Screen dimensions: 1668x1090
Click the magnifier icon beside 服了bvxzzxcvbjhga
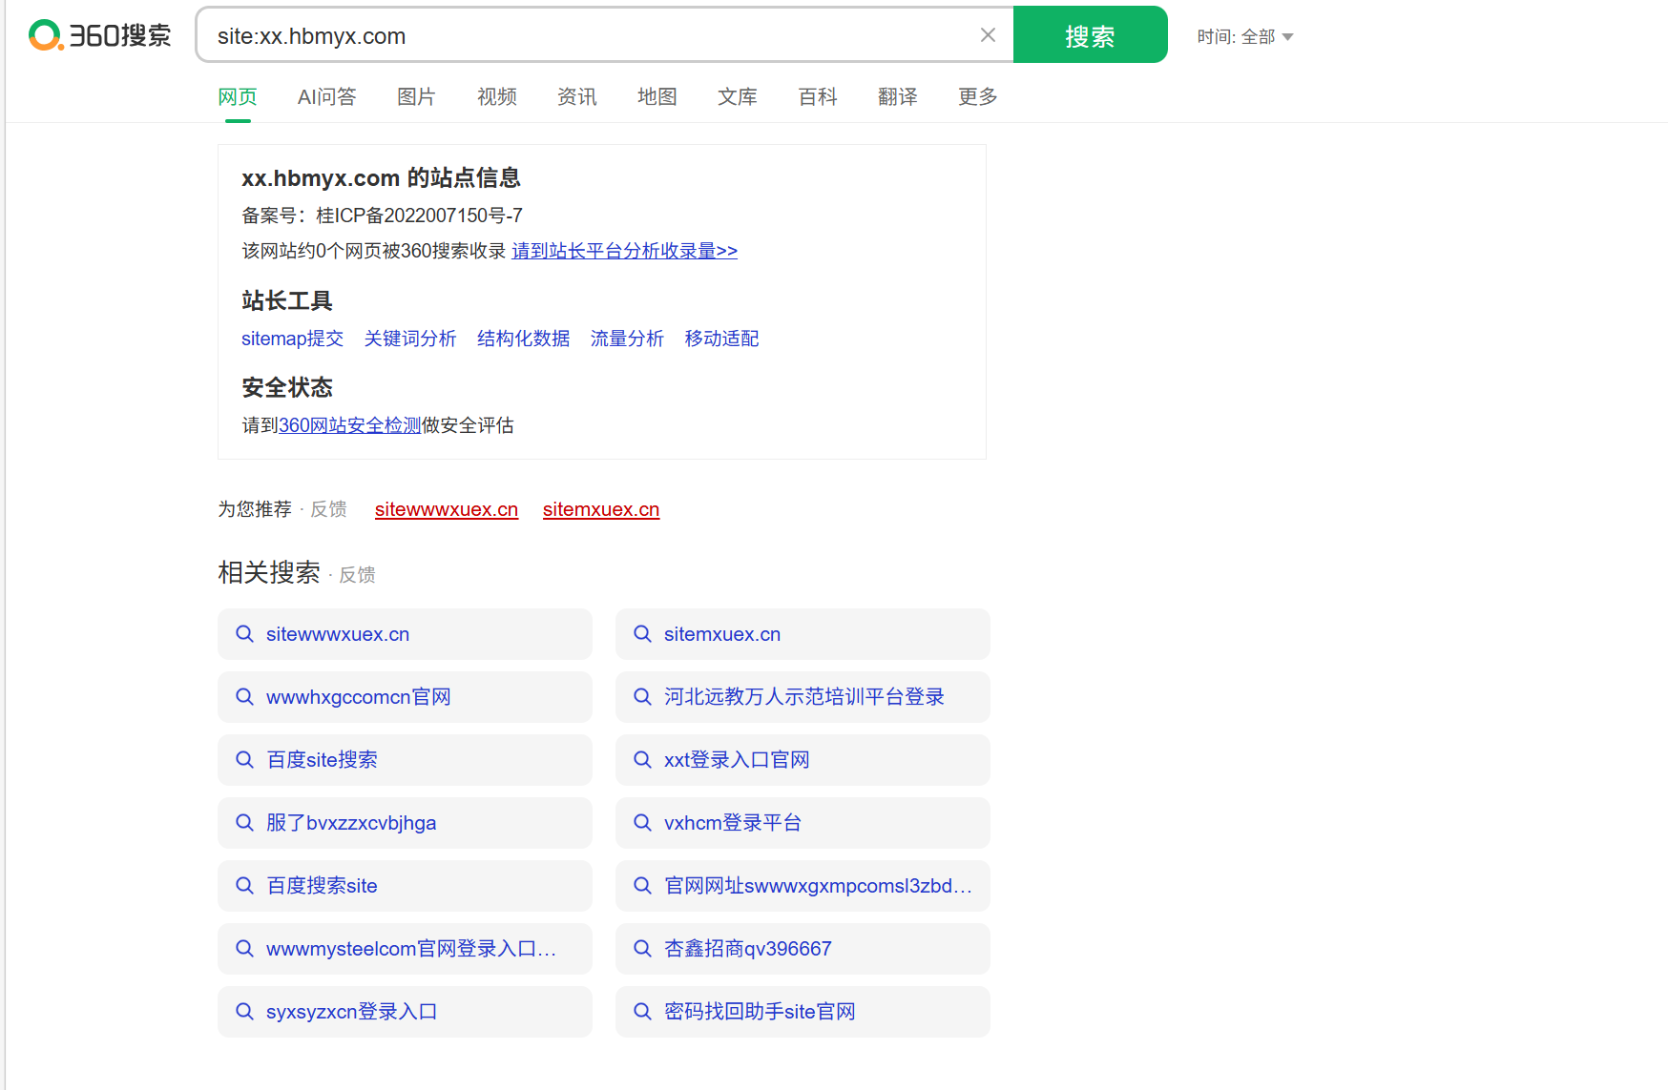tap(245, 823)
